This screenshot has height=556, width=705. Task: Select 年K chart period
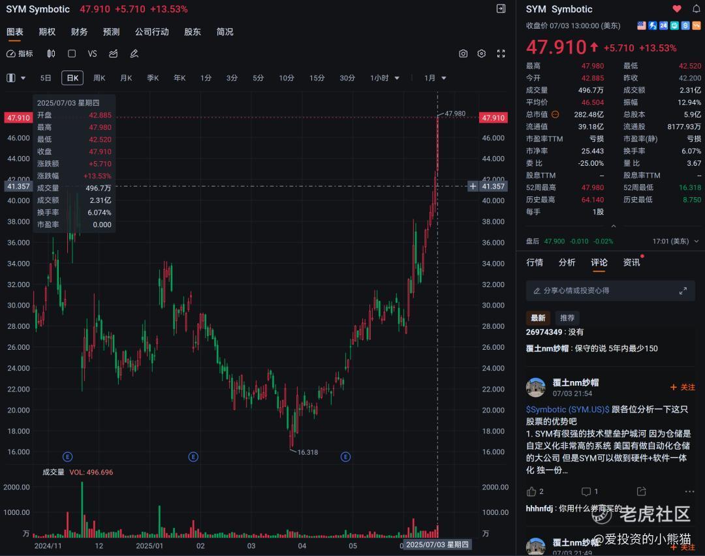tap(180, 78)
